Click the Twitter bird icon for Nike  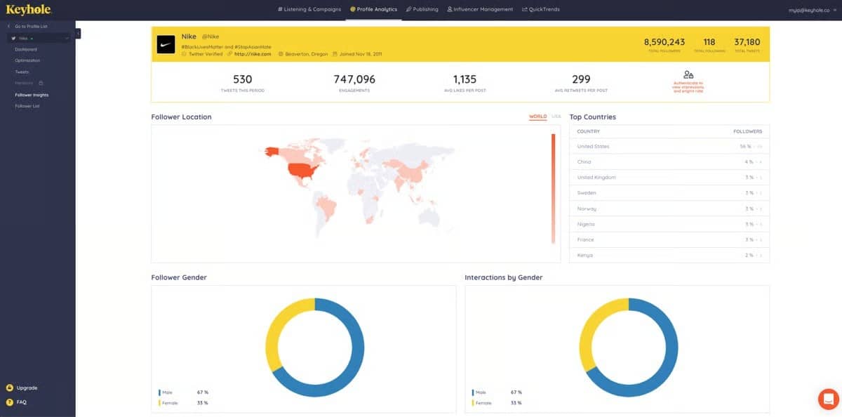coord(13,38)
